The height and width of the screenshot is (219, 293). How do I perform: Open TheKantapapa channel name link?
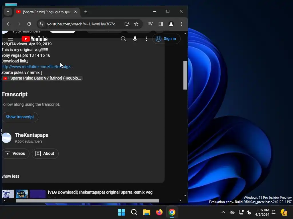pyautogui.click(x=31, y=135)
